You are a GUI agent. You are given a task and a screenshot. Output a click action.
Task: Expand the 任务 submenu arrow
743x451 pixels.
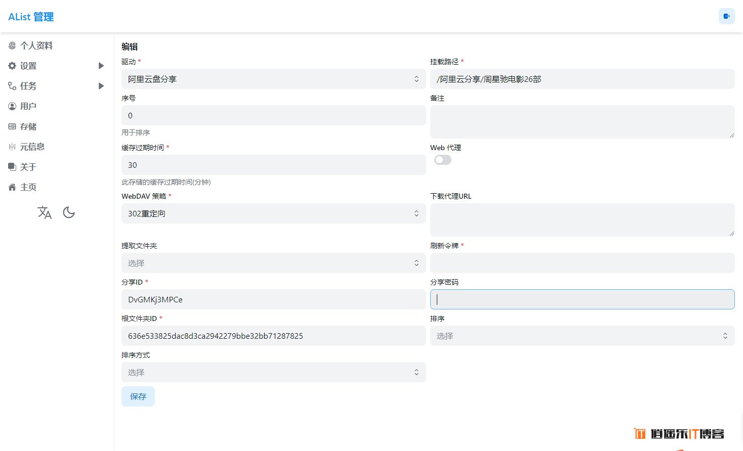pyautogui.click(x=101, y=86)
